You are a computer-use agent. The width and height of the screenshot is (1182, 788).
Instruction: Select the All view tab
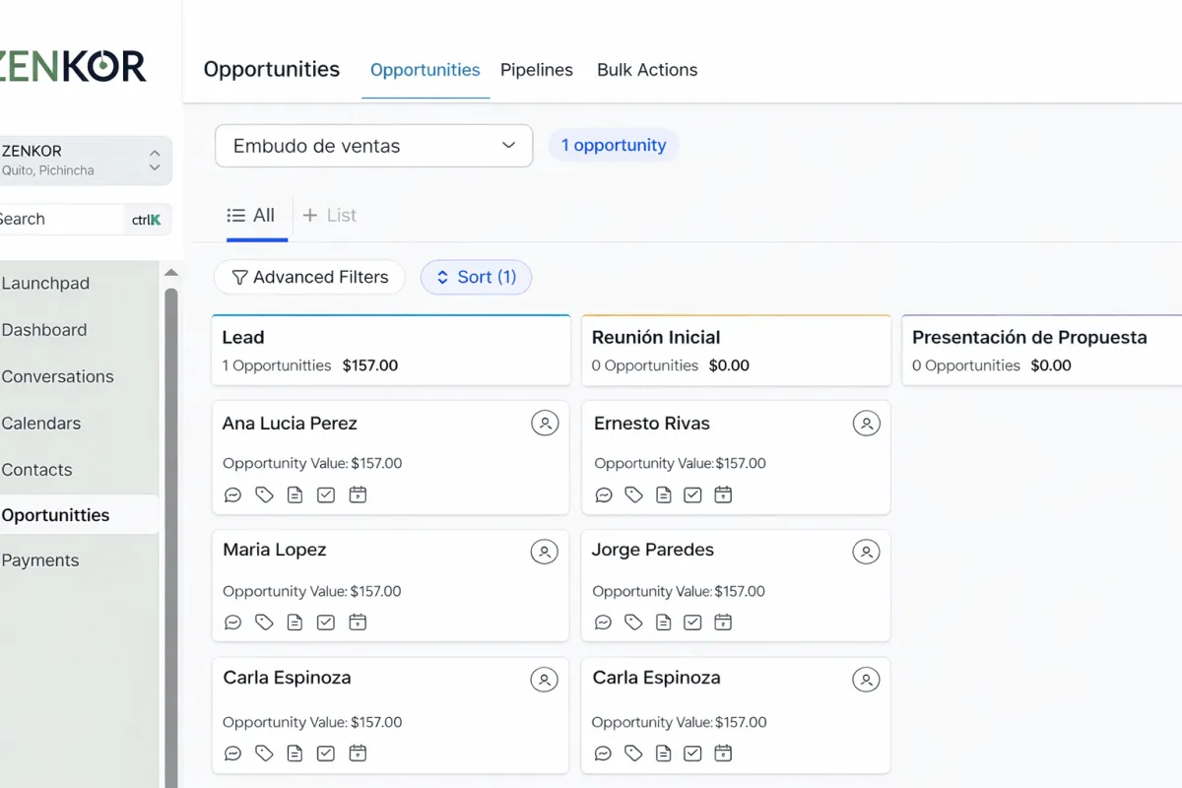pyautogui.click(x=251, y=216)
